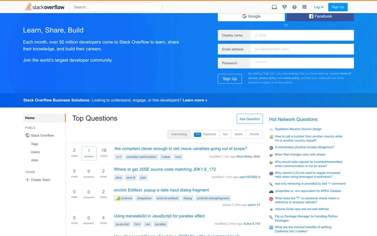Click the c++ tag
Viewport: 377px width, 236px height.
119,157
